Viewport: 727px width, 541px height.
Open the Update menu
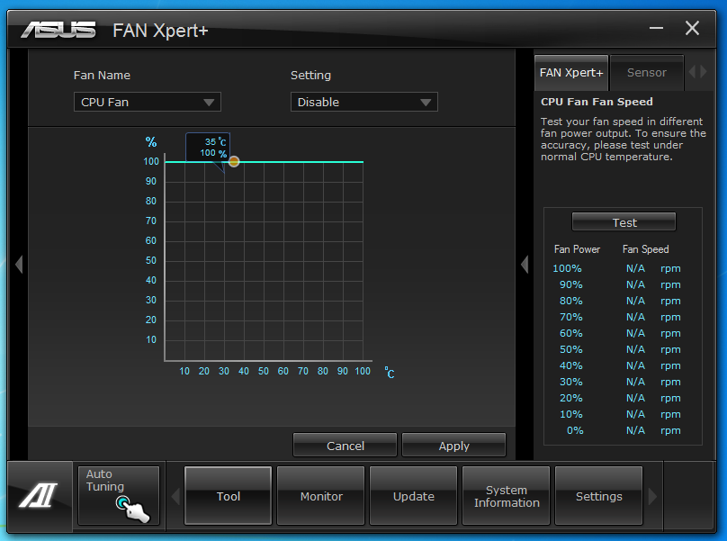[x=414, y=496]
